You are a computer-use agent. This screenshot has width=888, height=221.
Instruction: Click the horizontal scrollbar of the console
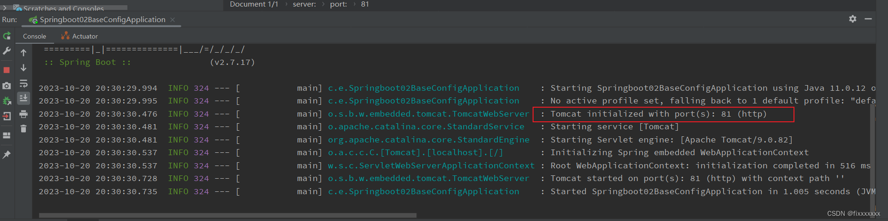coord(228,215)
